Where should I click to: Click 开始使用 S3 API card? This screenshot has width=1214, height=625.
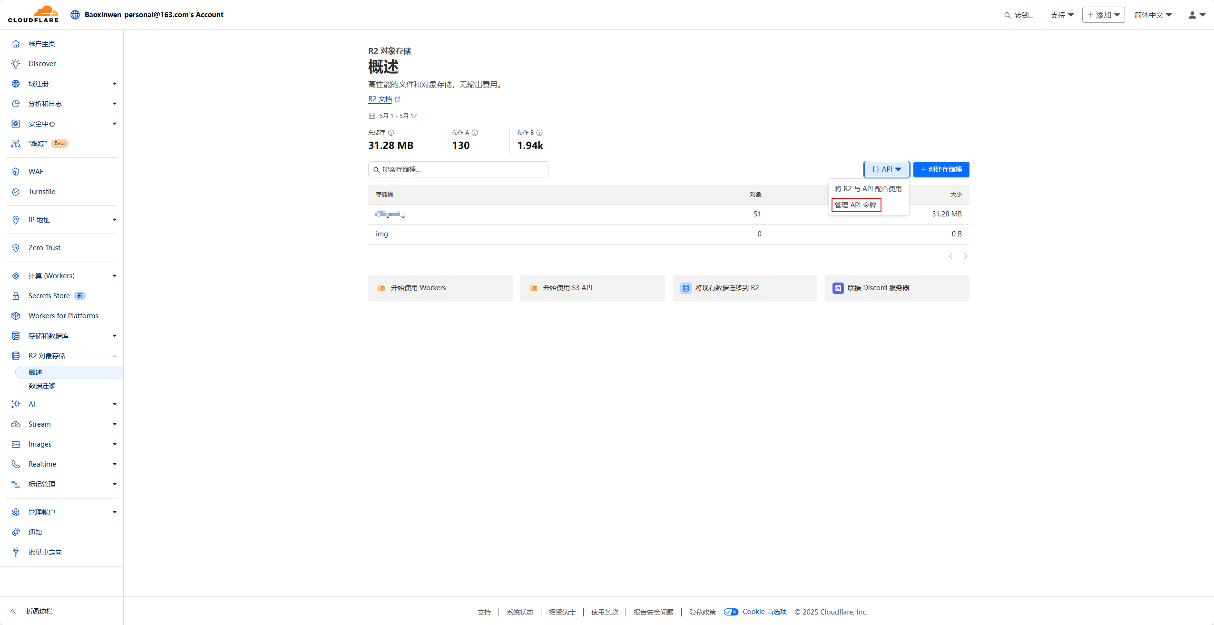point(592,288)
